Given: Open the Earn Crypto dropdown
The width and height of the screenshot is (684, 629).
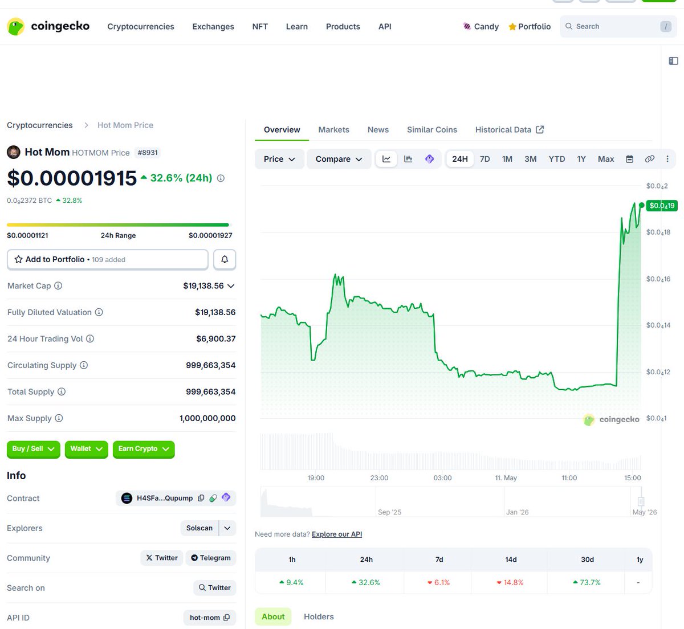Looking at the screenshot, I should coord(144,449).
